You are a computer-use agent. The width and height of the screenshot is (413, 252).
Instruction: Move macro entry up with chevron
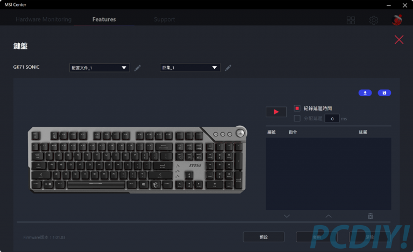click(329, 216)
